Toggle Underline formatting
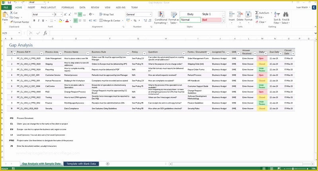Image resolution: width=318 pixels, height=171 pixels. 43,21
